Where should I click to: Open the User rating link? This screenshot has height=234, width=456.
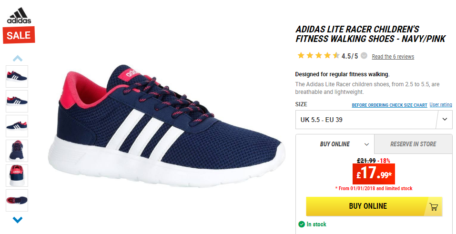coord(441,104)
